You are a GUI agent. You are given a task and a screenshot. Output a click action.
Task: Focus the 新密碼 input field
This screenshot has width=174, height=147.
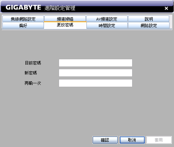95,73
